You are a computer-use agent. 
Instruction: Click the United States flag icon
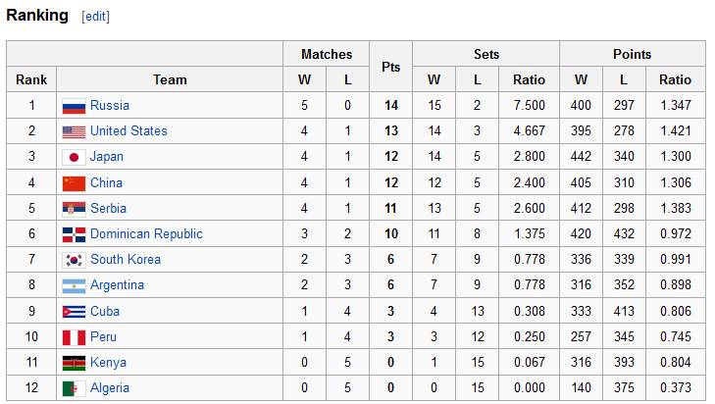[x=74, y=131]
